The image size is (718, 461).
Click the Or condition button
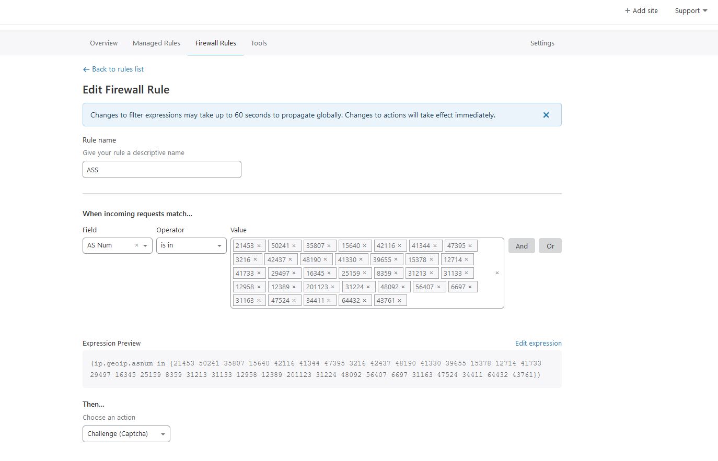pyautogui.click(x=550, y=246)
